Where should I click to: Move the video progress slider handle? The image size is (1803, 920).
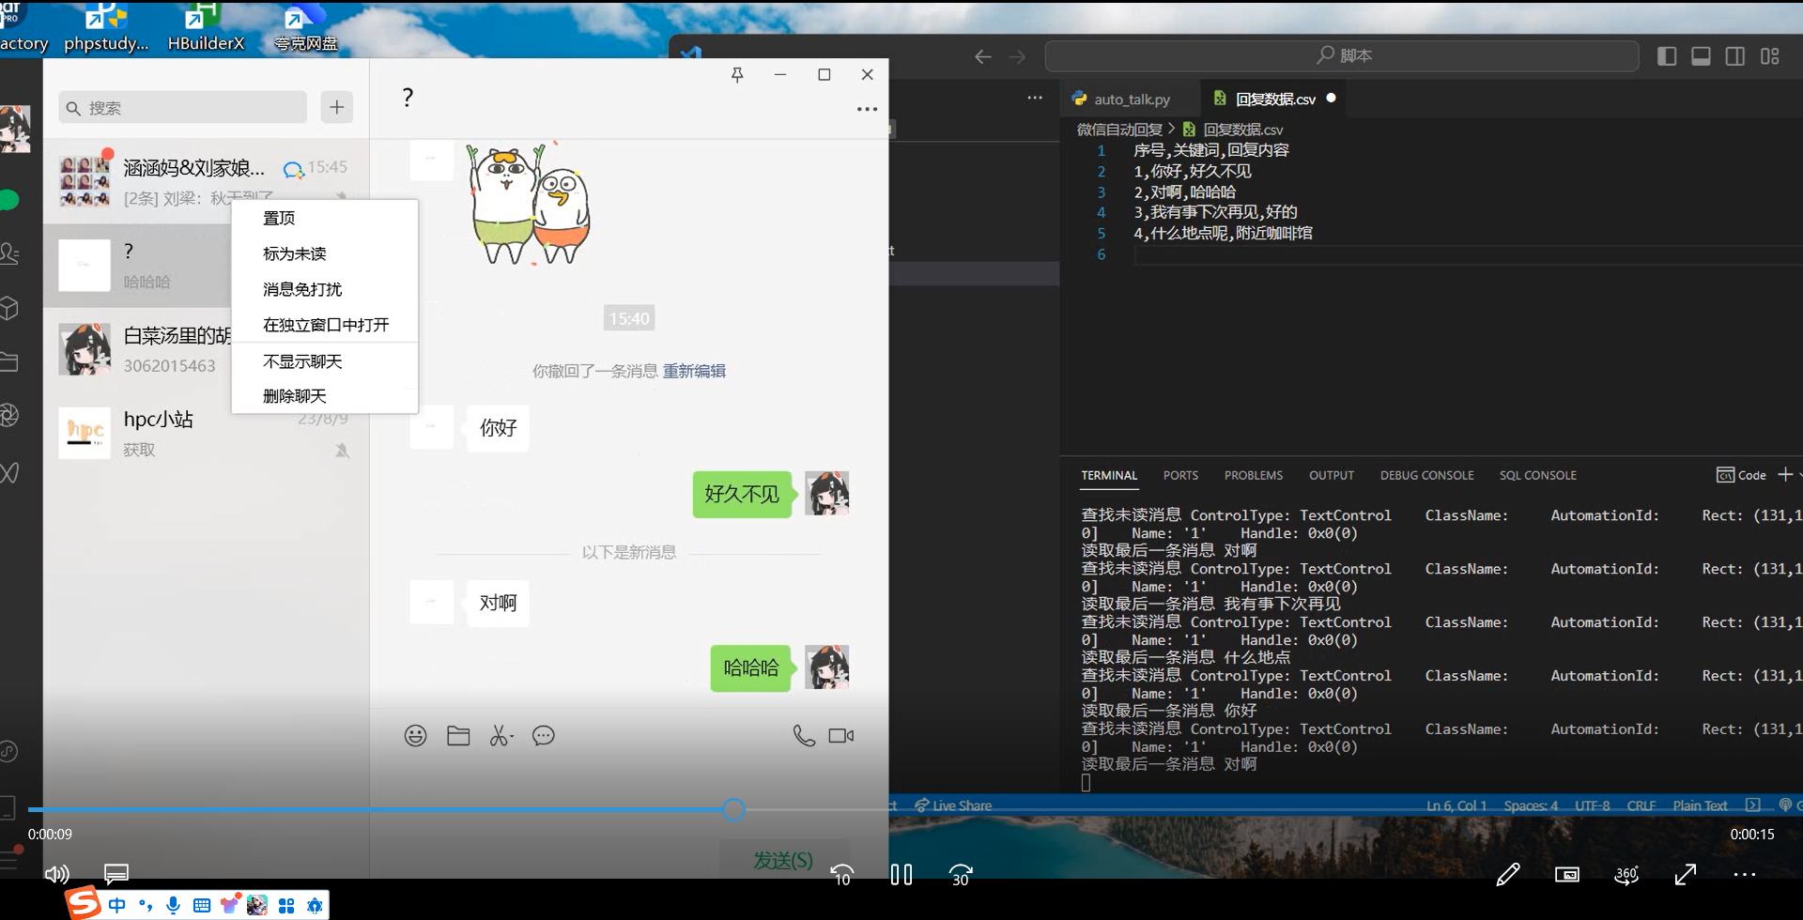[733, 810]
